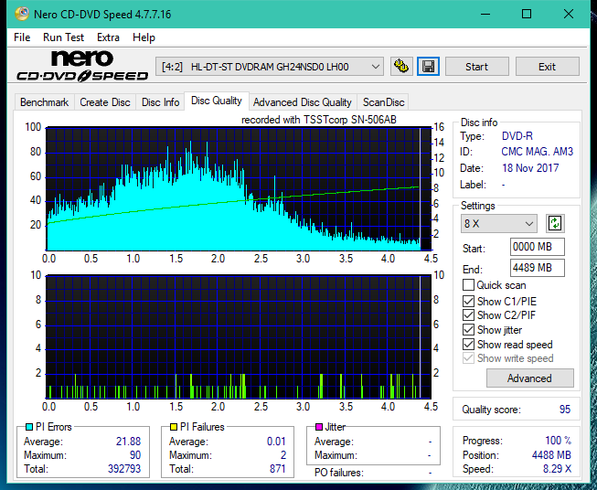Click the PI Failures yellow swatch
Image resolution: width=597 pixels, height=490 pixels.
pyautogui.click(x=174, y=427)
